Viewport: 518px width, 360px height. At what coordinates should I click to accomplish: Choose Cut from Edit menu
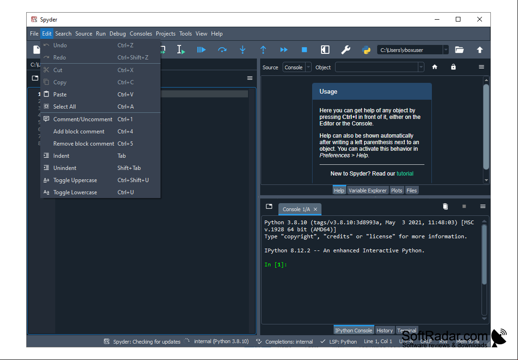click(101, 70)
